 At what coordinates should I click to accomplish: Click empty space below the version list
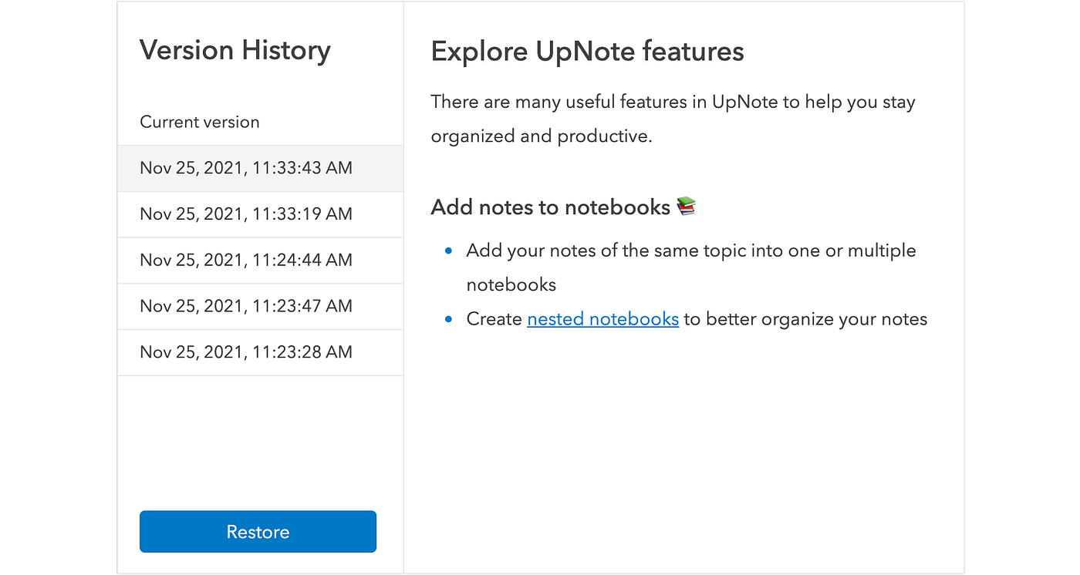tap(259, 439)
